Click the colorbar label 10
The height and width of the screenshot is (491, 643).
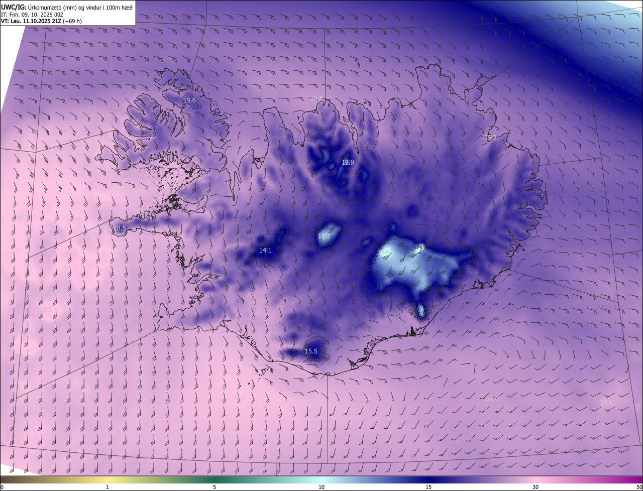point(321,487)
